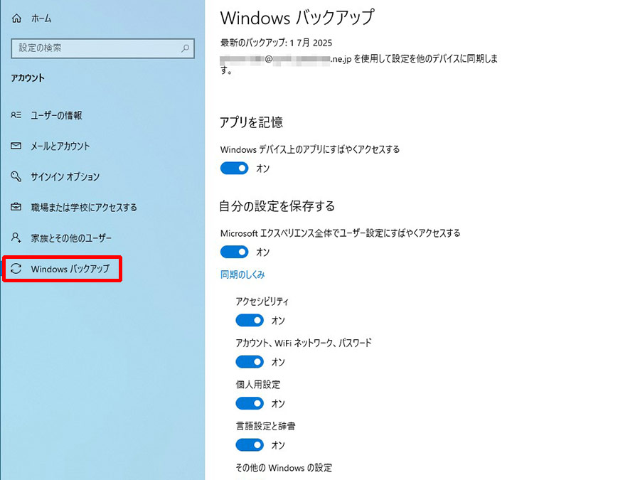This screenshot has width=640, height=480.
Task: Open ホーム in the sidebar
Action: (x=41, y=18)
